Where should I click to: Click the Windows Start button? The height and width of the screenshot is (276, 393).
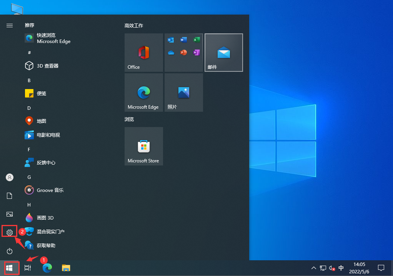point(9,268)
